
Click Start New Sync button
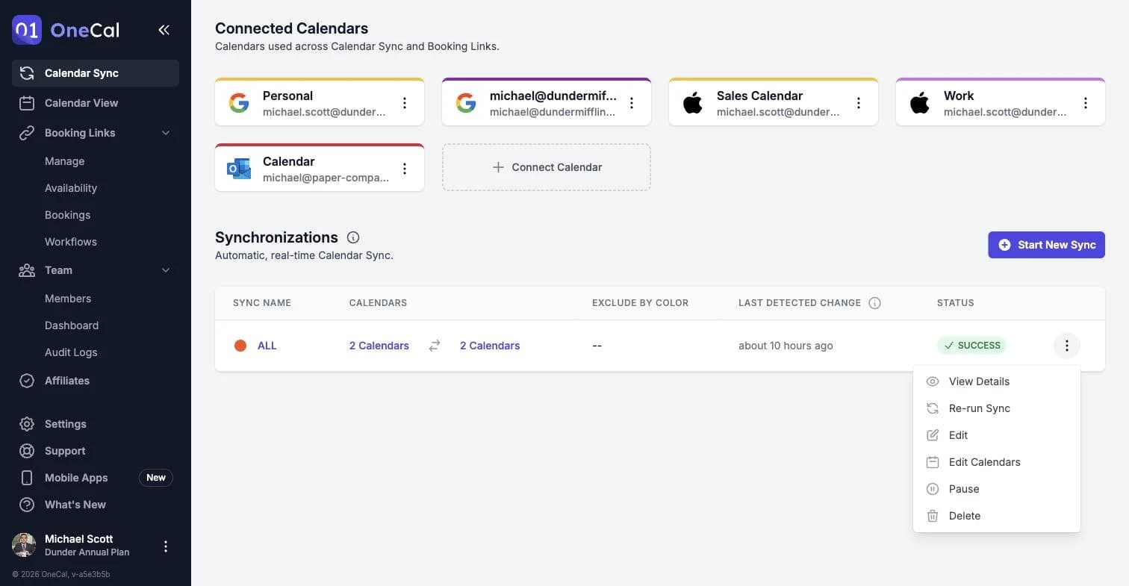[x=1046, y=245]
